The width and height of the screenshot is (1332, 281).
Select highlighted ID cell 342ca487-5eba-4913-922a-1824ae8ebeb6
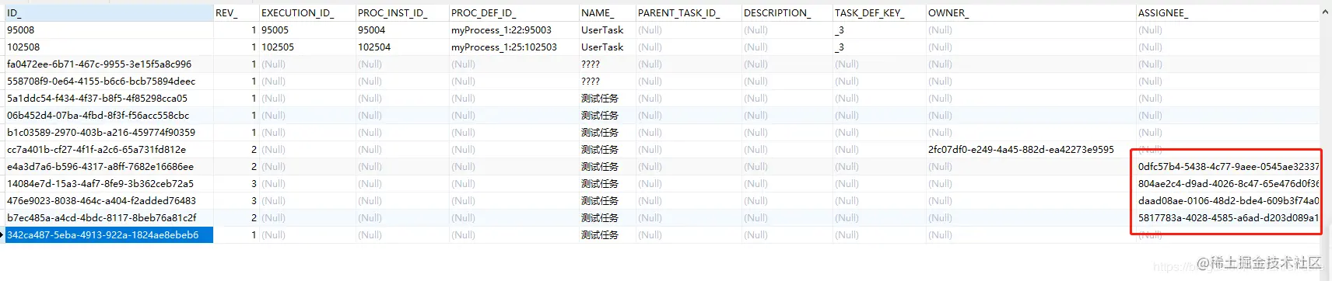(x=109, y=235)
